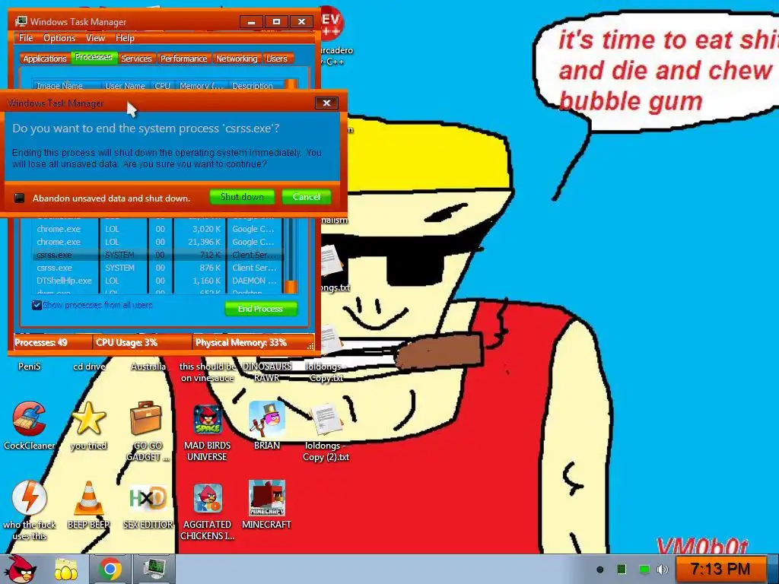Open the File menu

pos(26,38)
